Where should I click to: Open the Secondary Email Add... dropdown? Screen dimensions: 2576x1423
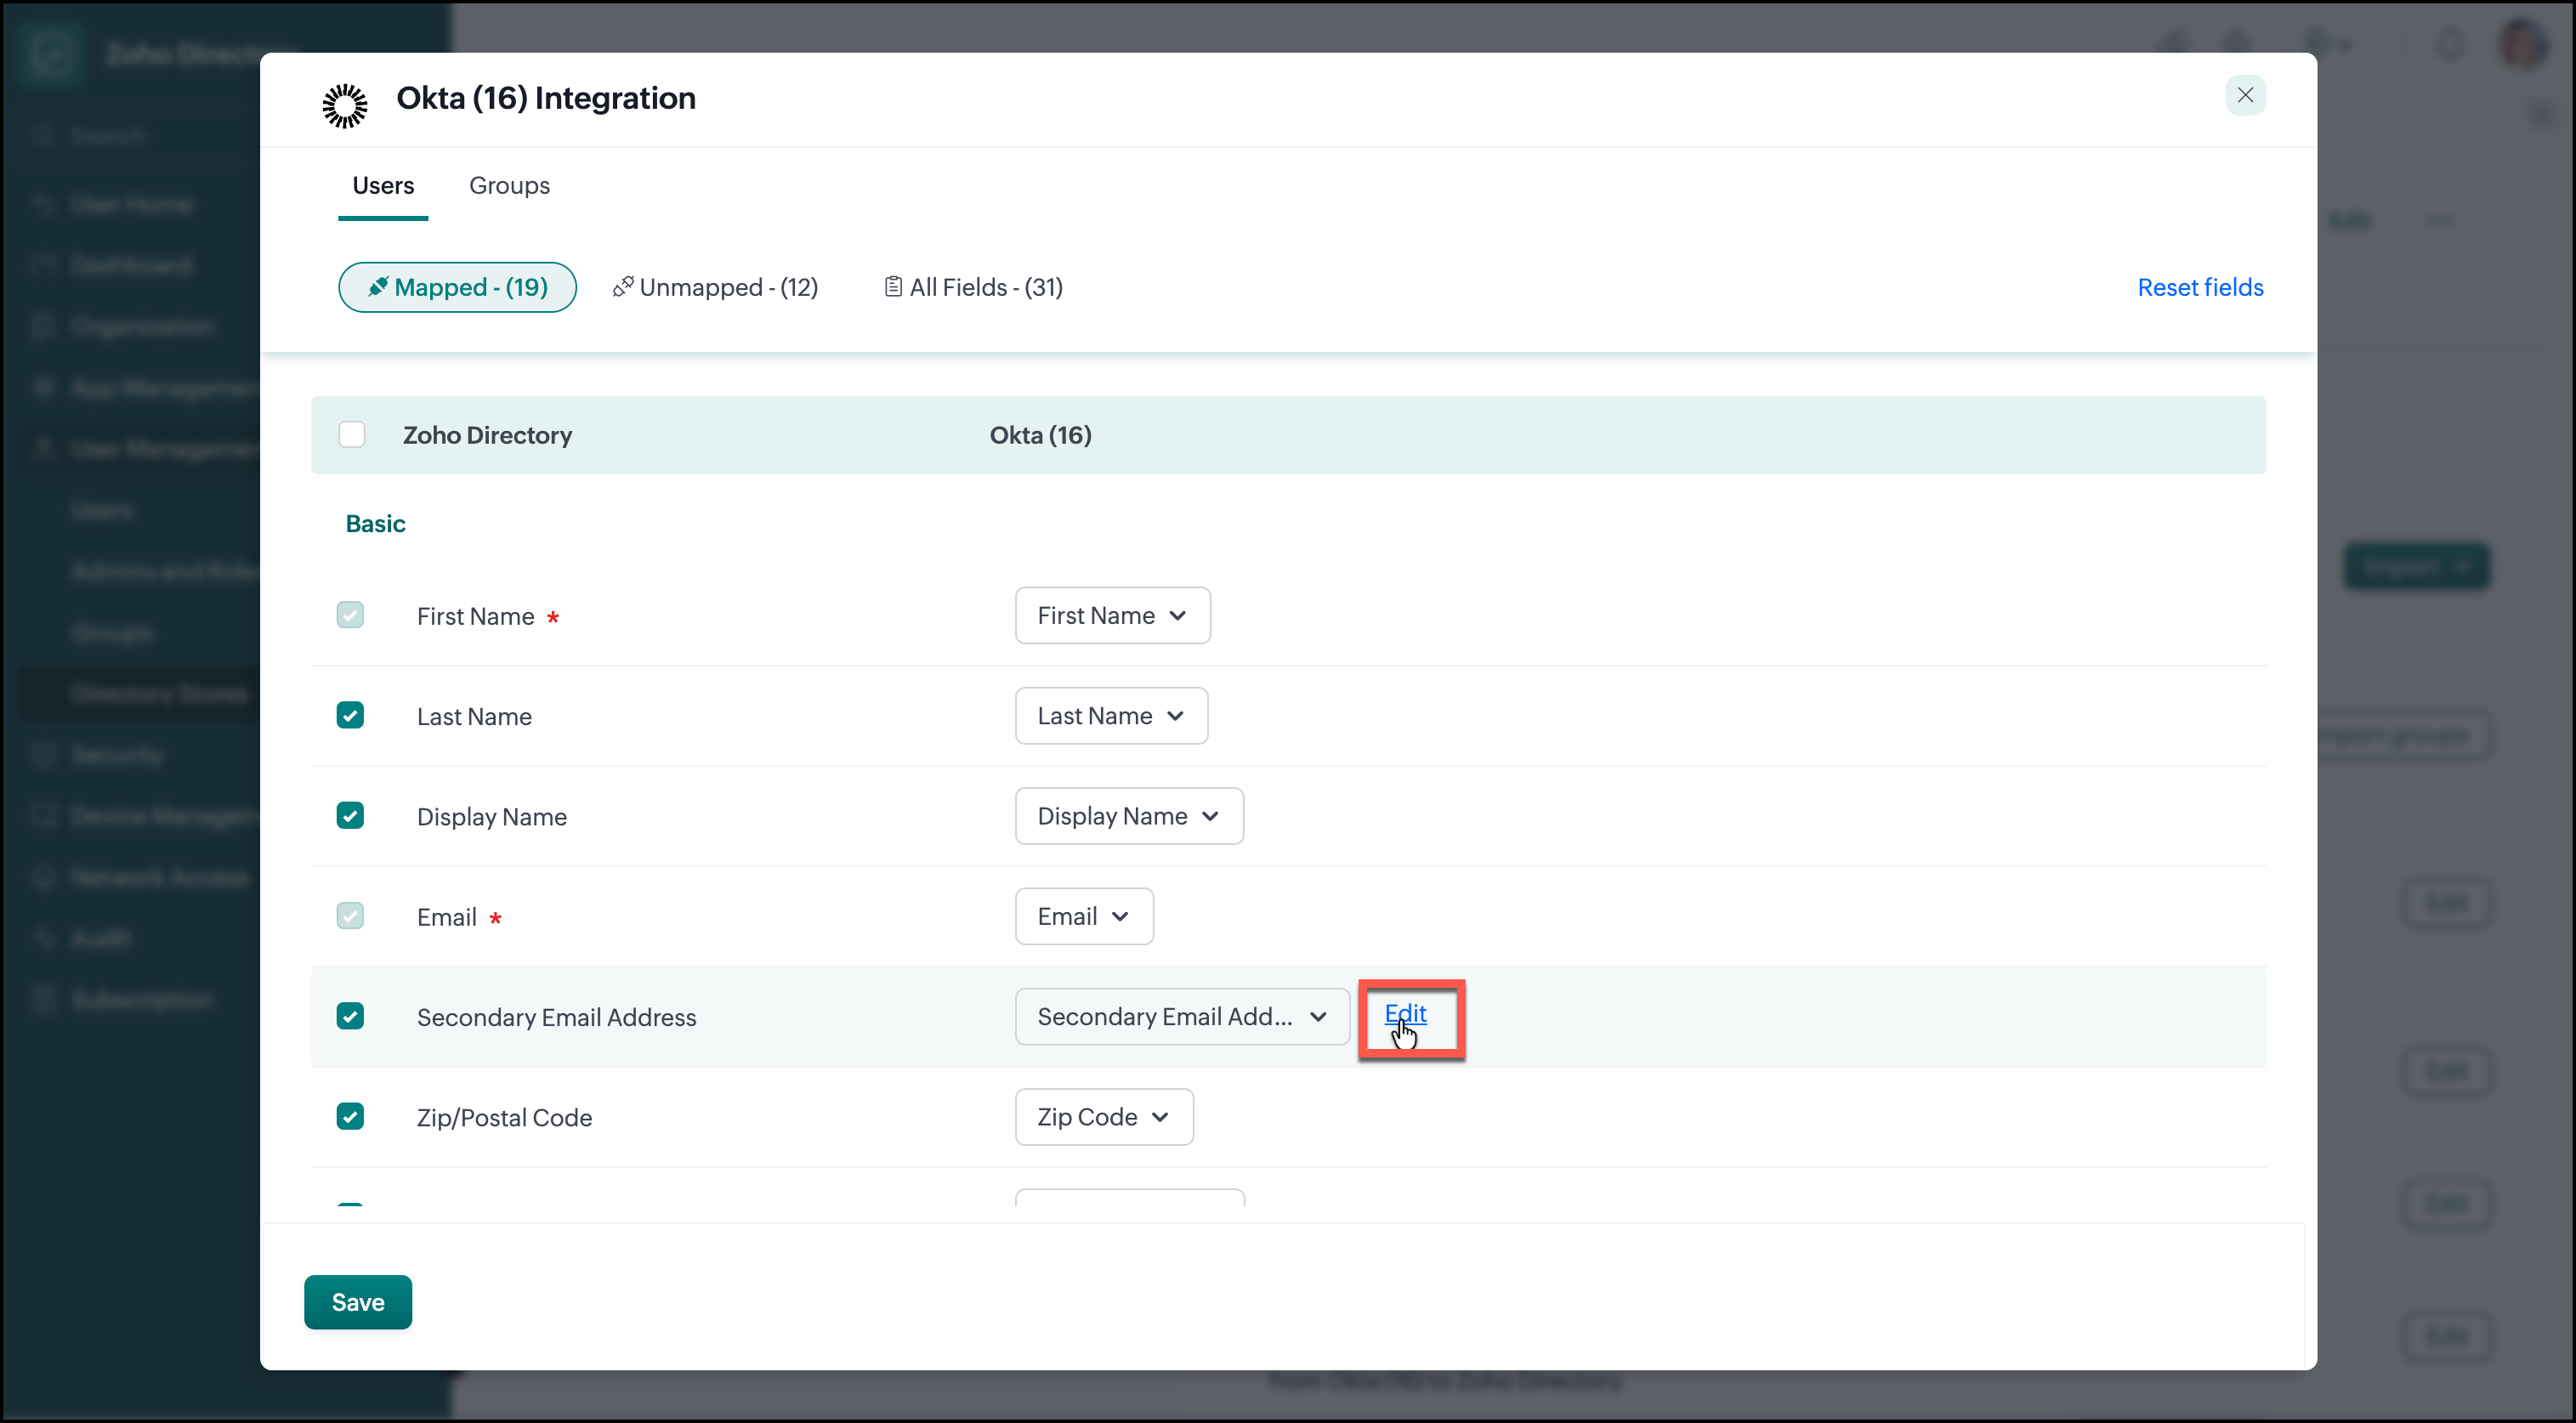tap(1182, 1017)
